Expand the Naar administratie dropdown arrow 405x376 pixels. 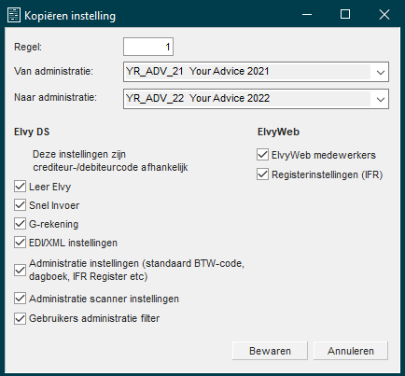380,99
